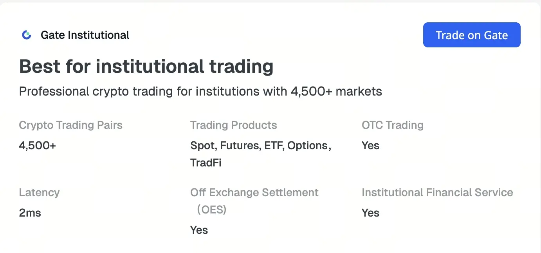Click Yes under Off Exchange Settlement
541x253 pixels.
tap(199, 230)
